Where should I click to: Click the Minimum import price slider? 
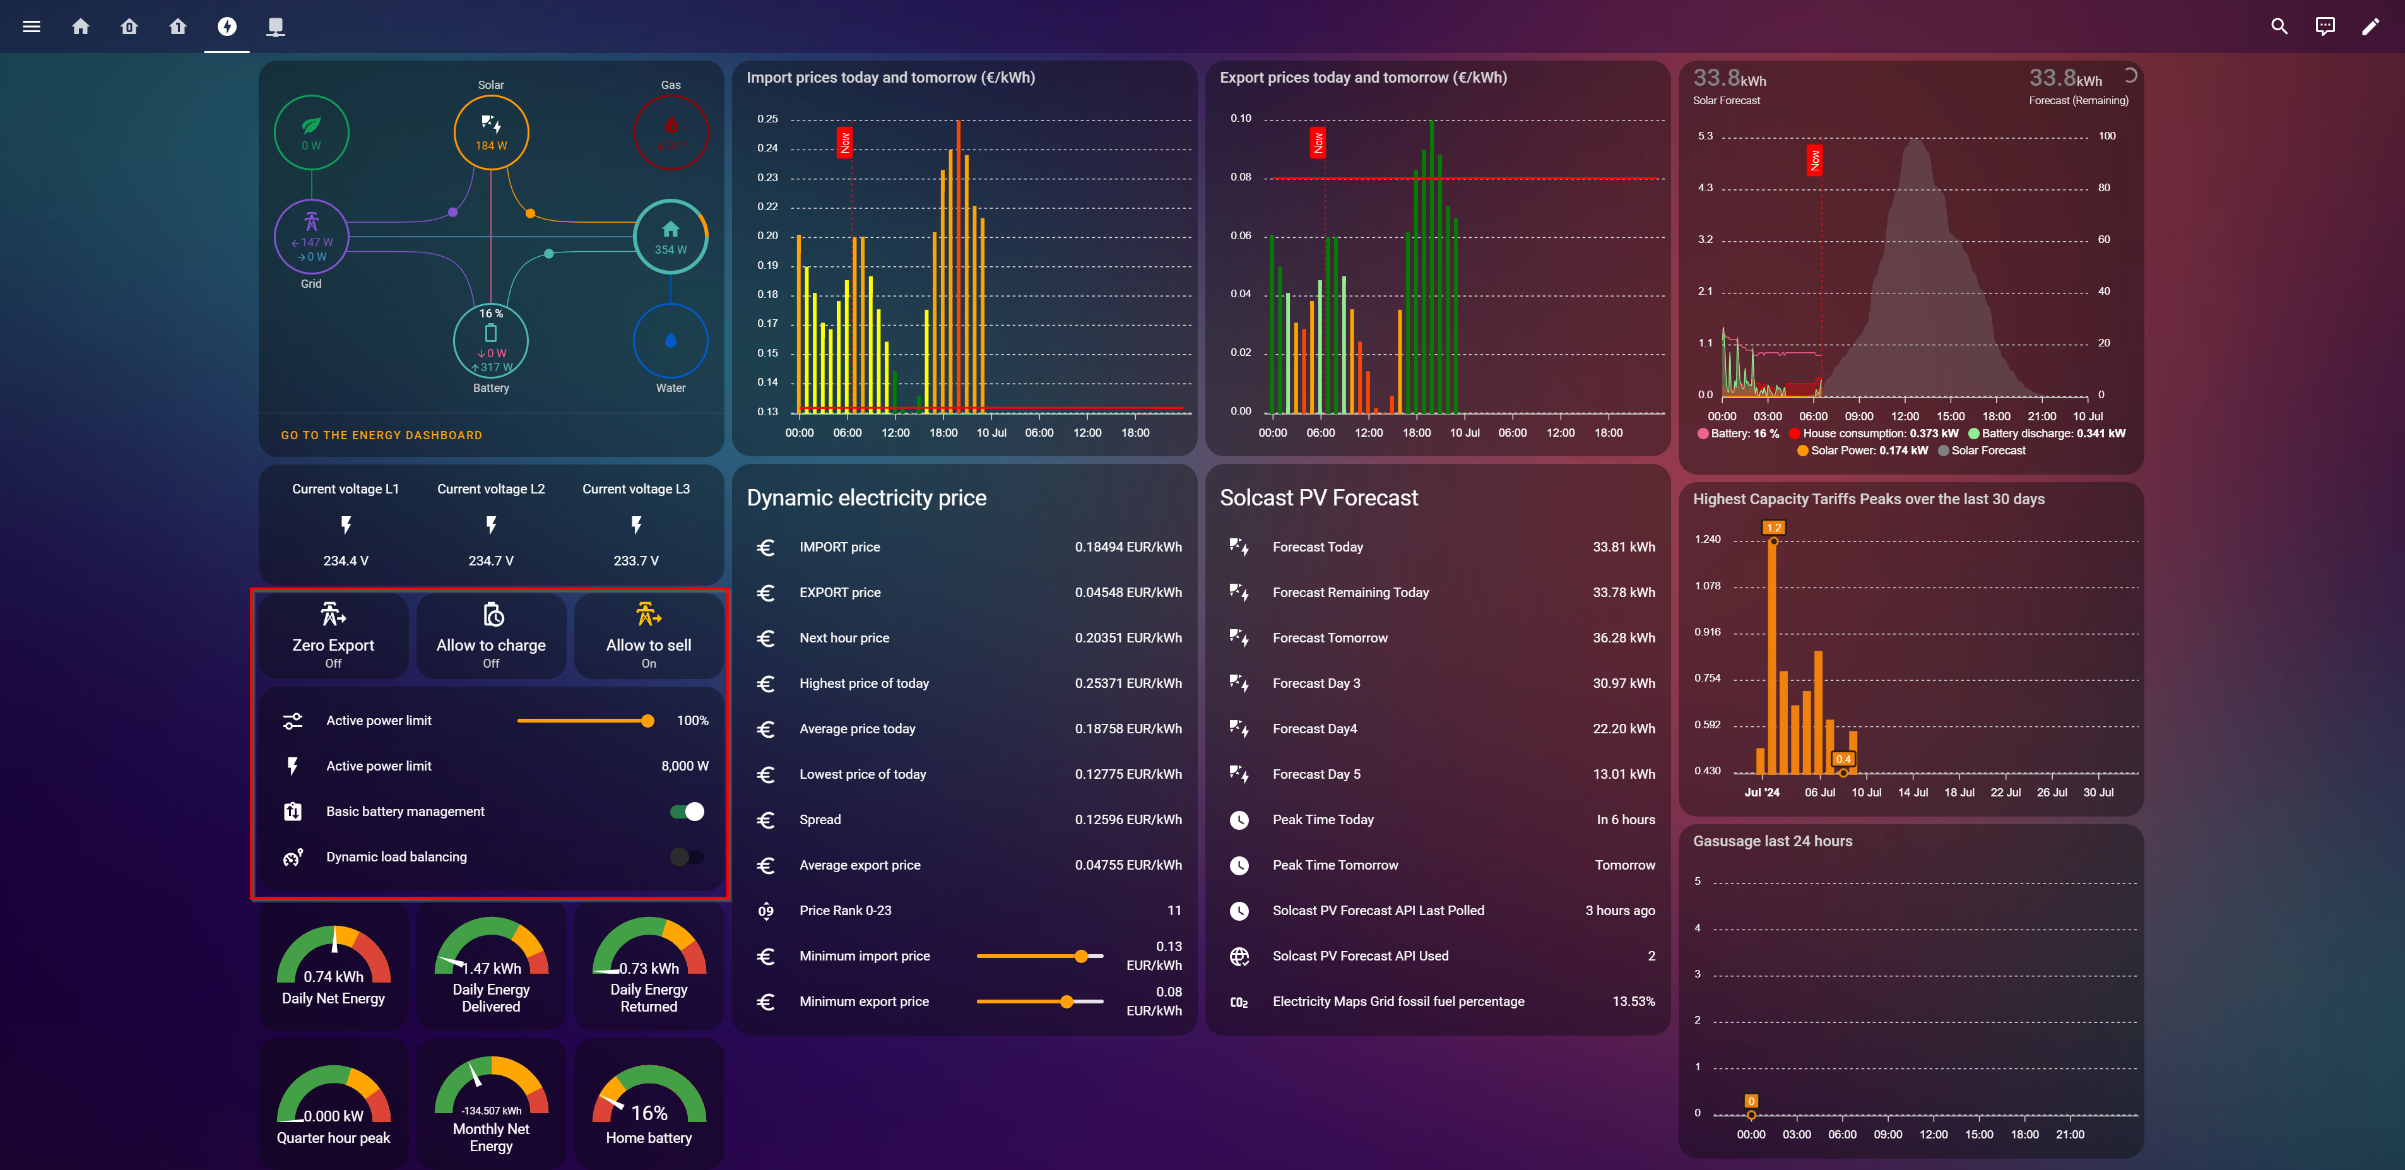(1039, 956)
